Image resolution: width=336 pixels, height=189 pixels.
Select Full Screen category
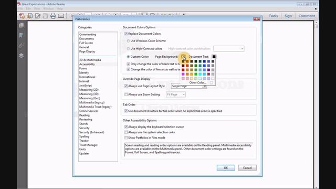[x=86, y=43]
